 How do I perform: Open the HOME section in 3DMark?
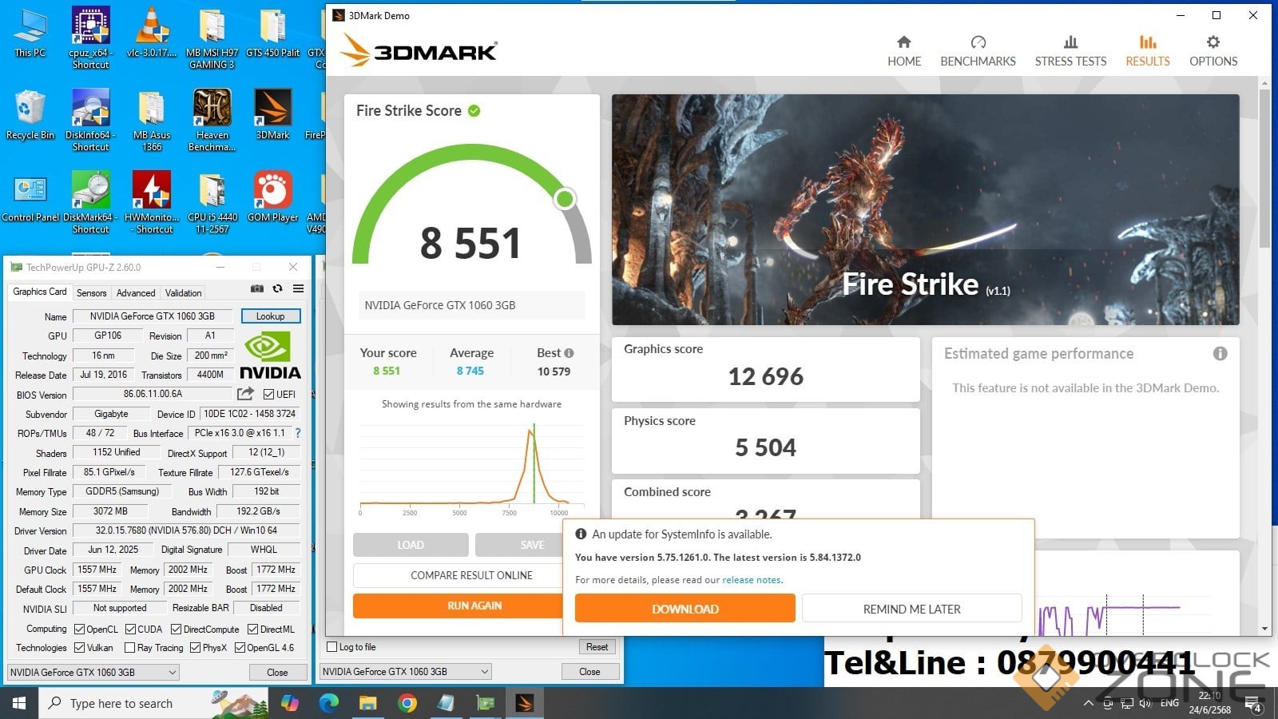click(904, 51)
